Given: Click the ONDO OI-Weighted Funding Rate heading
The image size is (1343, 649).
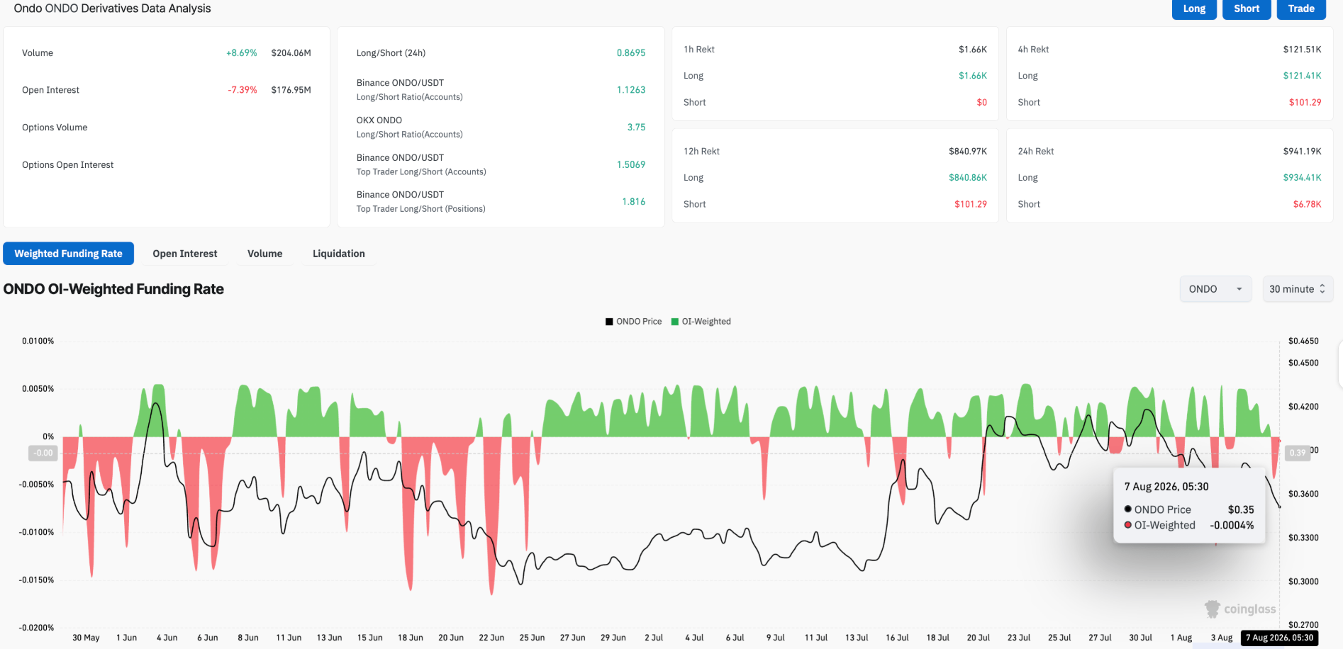Looking at the screenshot, I should [x=113, y=289].
